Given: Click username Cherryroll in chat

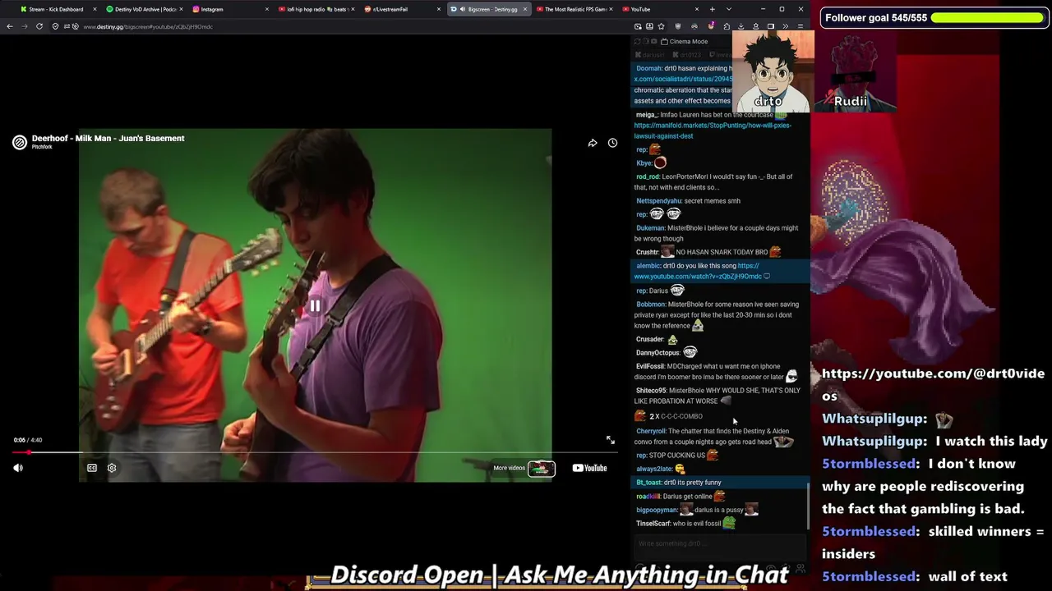Looking at the screenshot, I should click(x=651, y=431).
